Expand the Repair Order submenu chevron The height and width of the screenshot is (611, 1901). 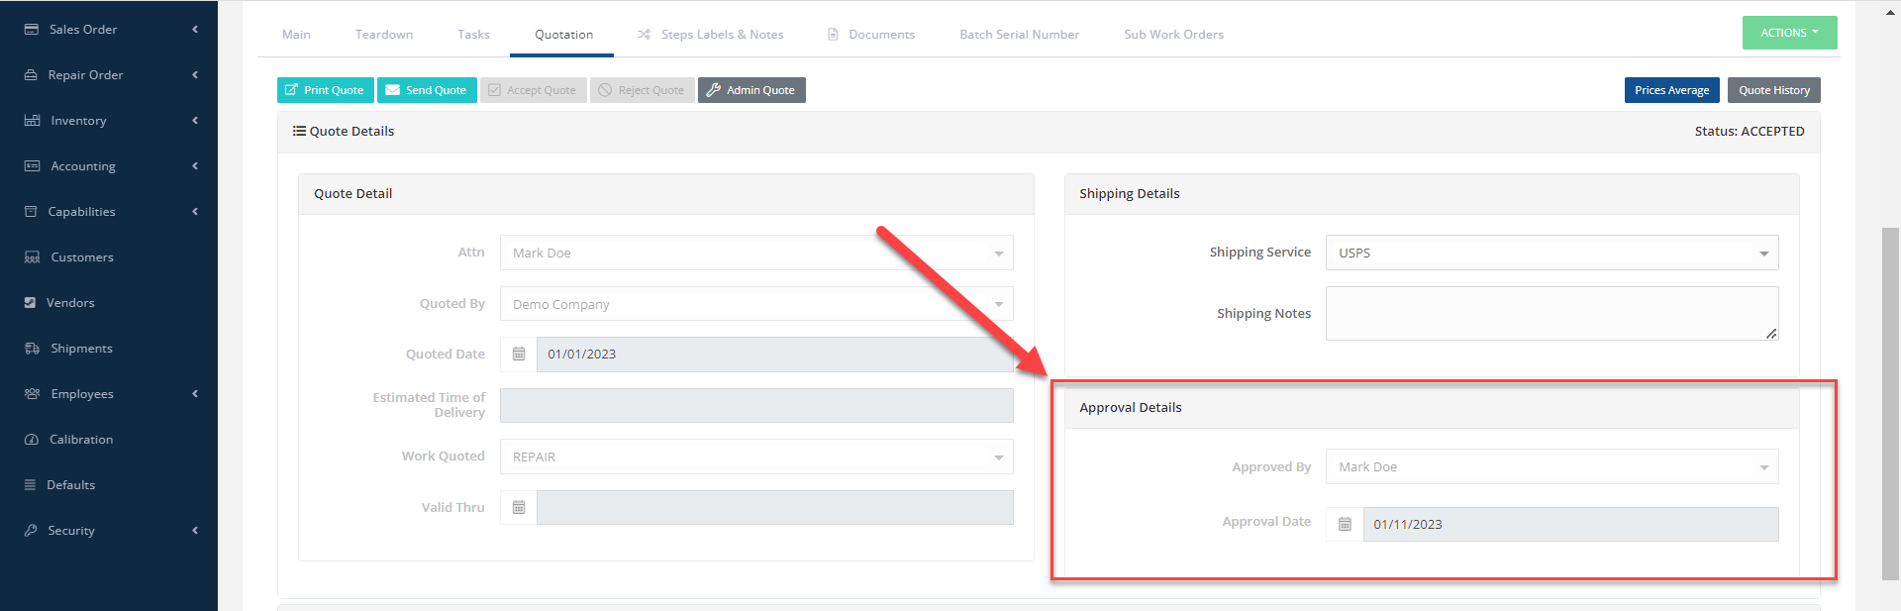195,75
